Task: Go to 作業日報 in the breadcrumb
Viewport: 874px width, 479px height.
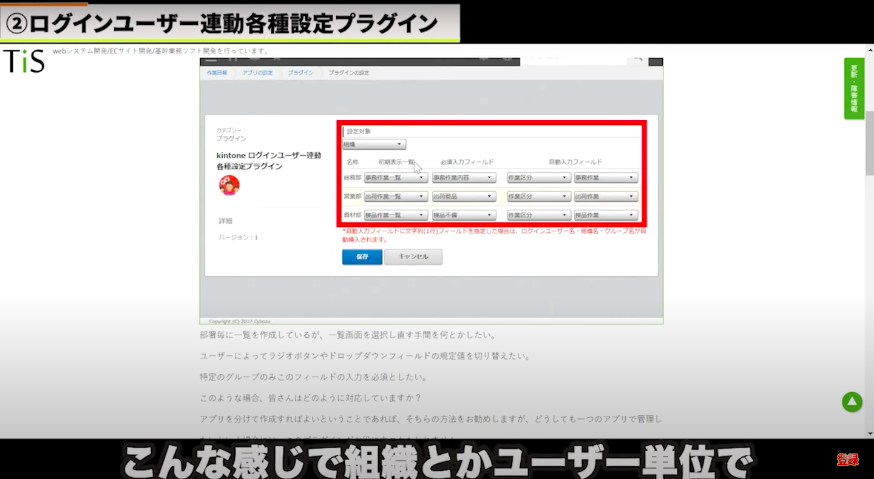Action: point(217,73)
